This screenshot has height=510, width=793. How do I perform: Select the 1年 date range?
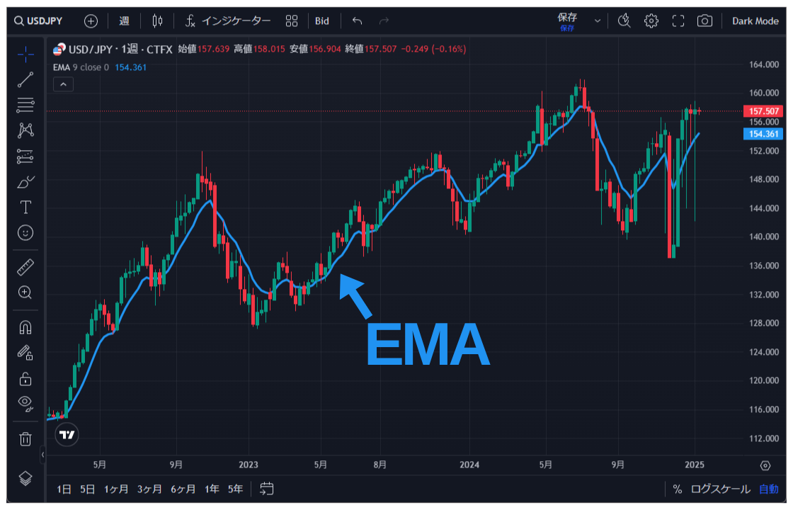(212, 489)
